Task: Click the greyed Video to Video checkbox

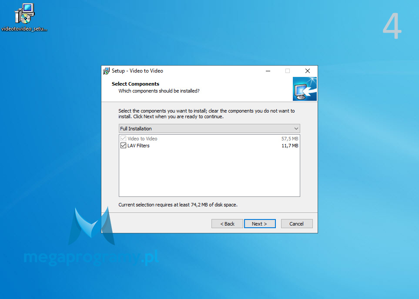Action: (123, 139)
